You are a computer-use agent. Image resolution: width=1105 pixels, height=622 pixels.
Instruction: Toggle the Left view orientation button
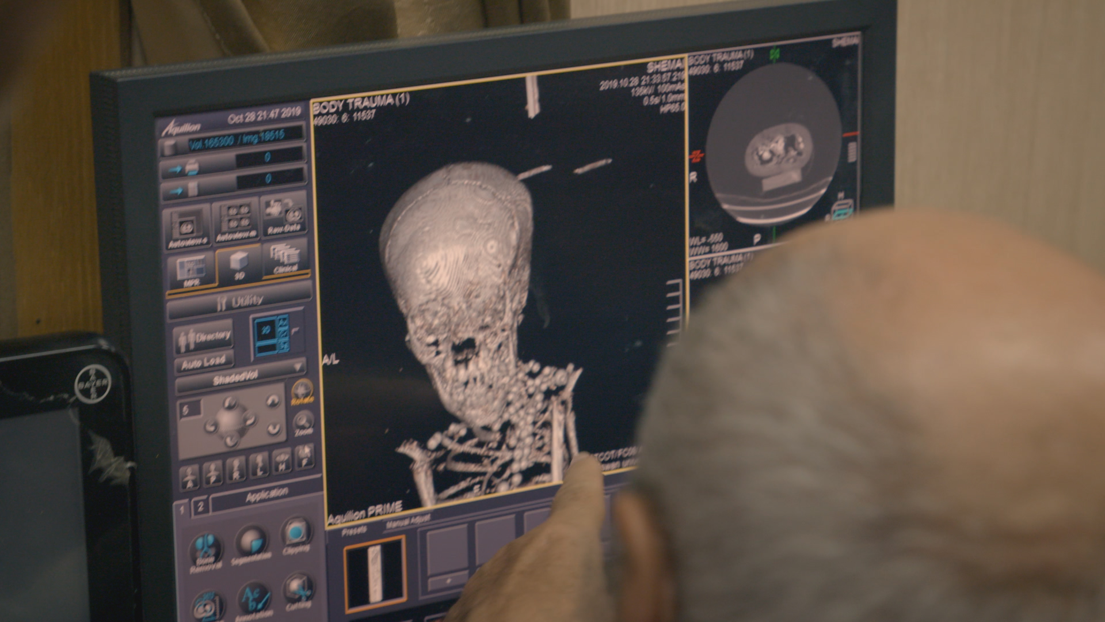coord(259,464)
